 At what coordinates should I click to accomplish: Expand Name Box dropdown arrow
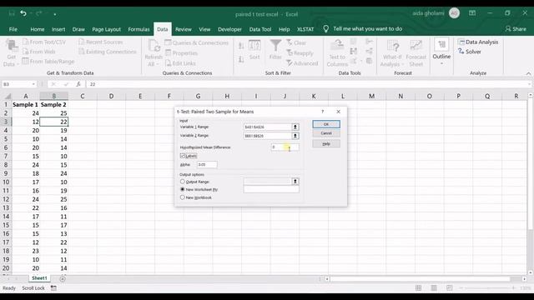pyautogui.click(x=33, y=84)
